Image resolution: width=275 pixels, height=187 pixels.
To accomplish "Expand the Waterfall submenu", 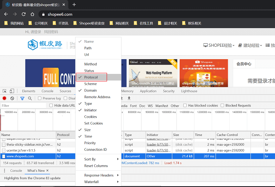I will (98, 182).
